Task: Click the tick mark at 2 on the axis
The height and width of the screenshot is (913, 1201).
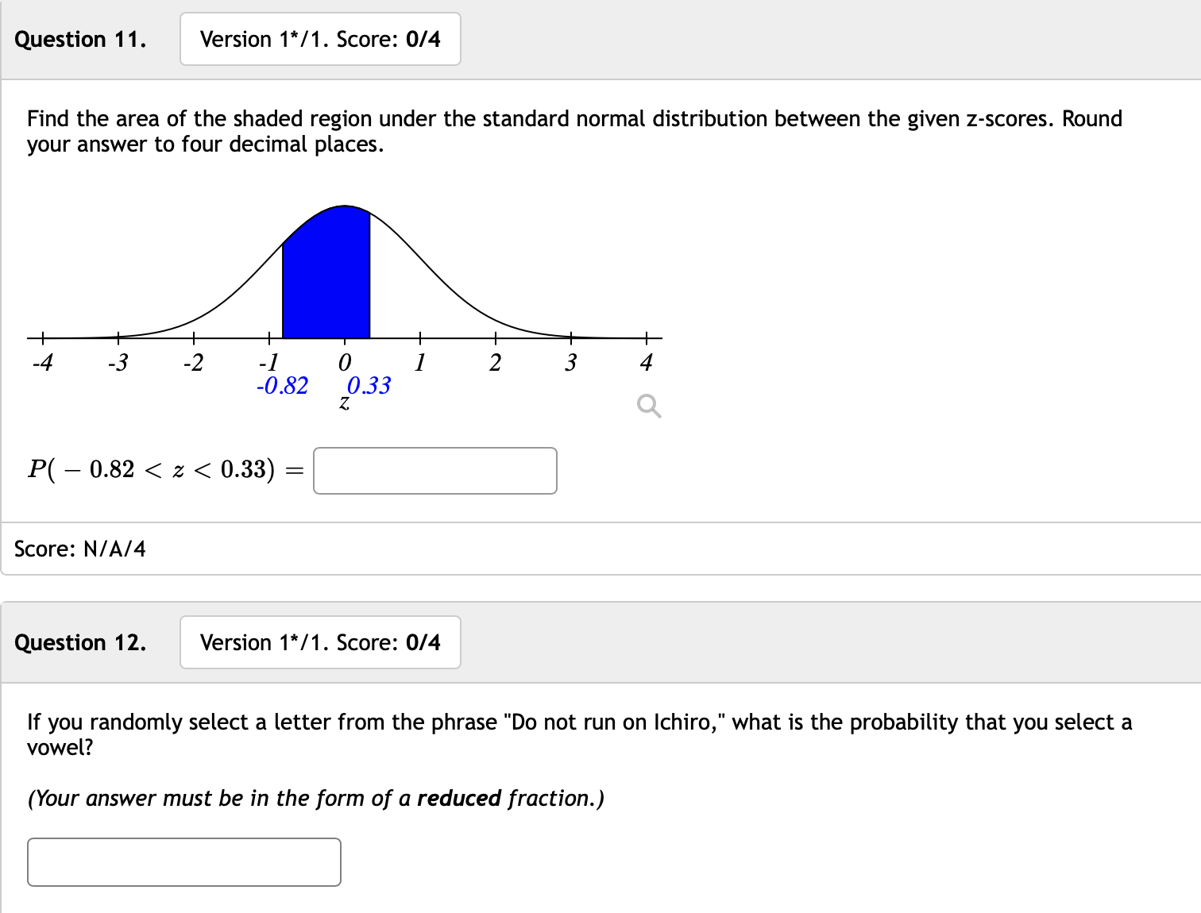Action: tap(495, 337)
